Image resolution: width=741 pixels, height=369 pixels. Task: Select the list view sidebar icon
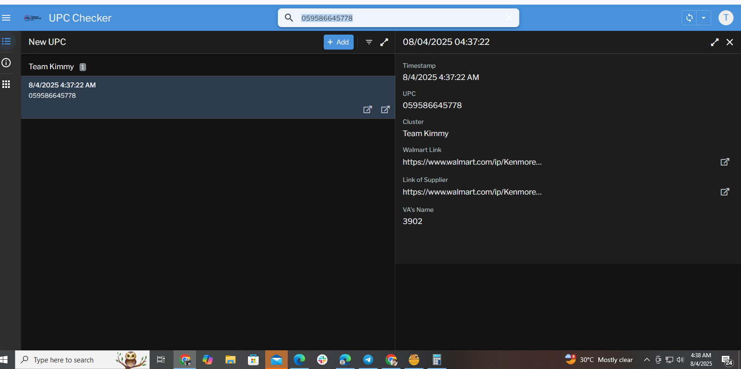click(6, 42)
